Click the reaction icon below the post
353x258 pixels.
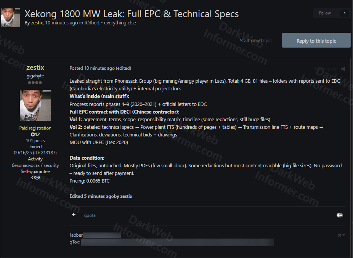coord(340,215)
